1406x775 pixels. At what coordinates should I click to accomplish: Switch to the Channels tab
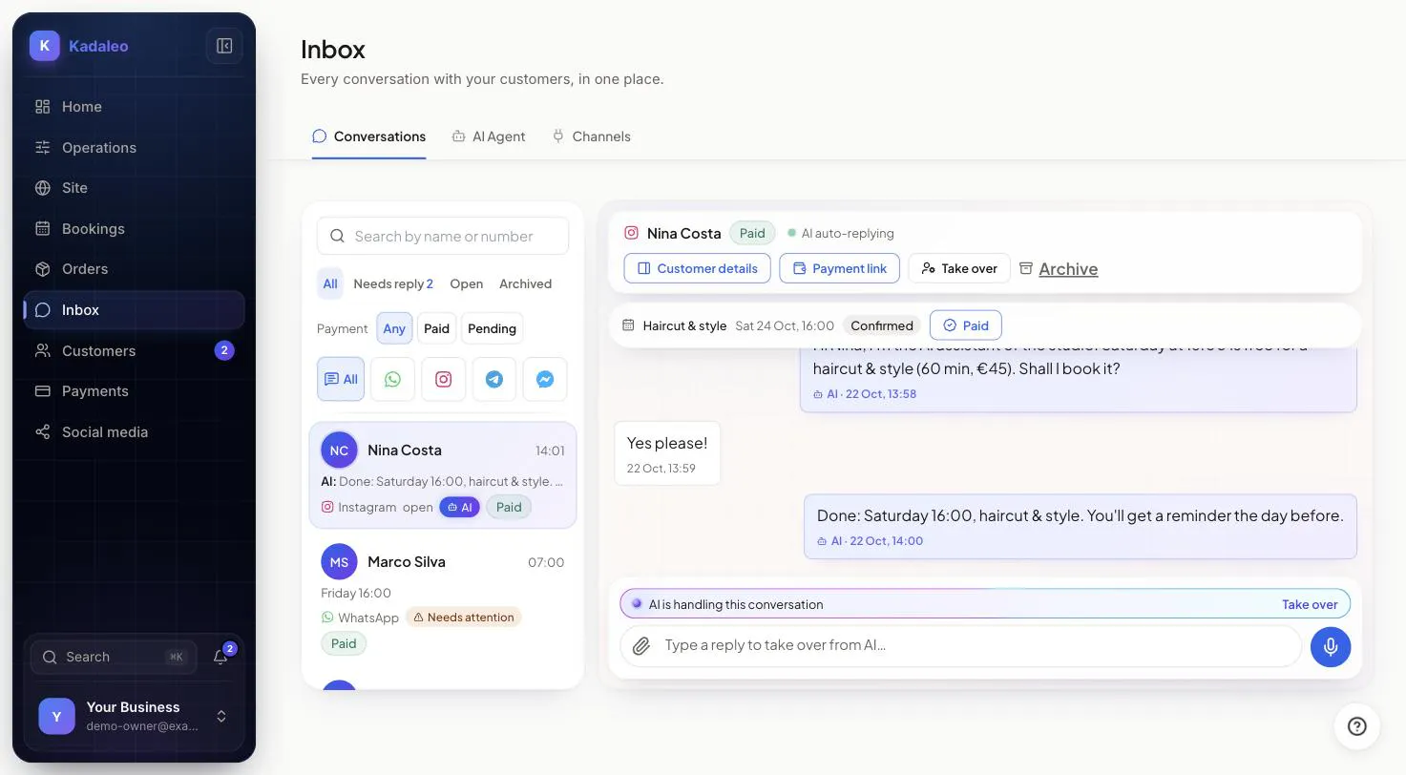(x=592, y=136)
